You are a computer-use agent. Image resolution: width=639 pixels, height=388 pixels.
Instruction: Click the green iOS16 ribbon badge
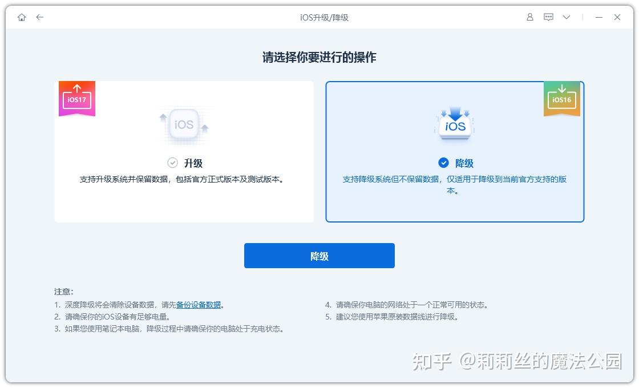click(562, 97)
